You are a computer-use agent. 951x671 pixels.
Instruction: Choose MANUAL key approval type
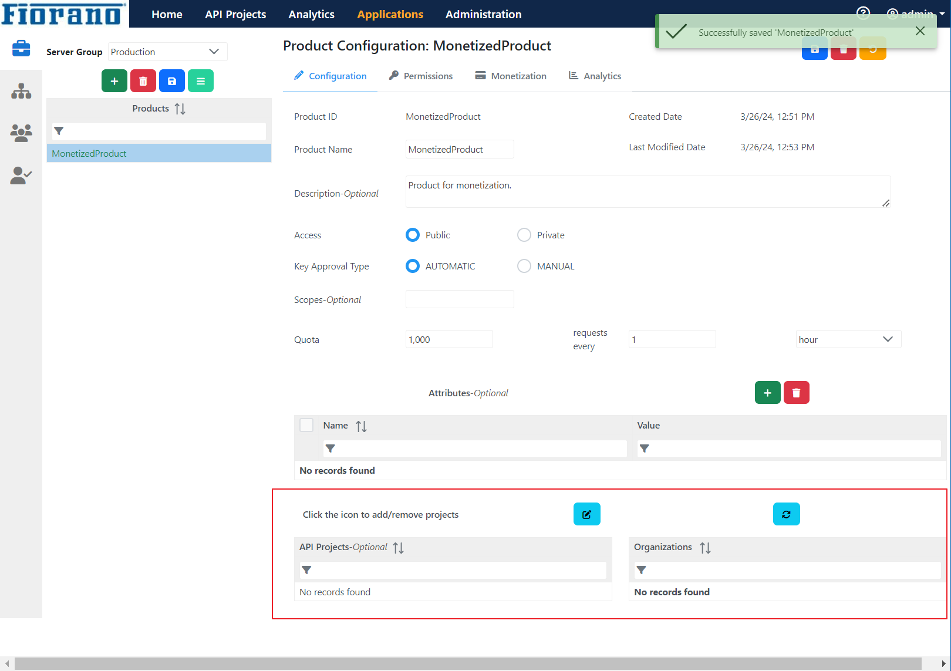tap(524, 266)
